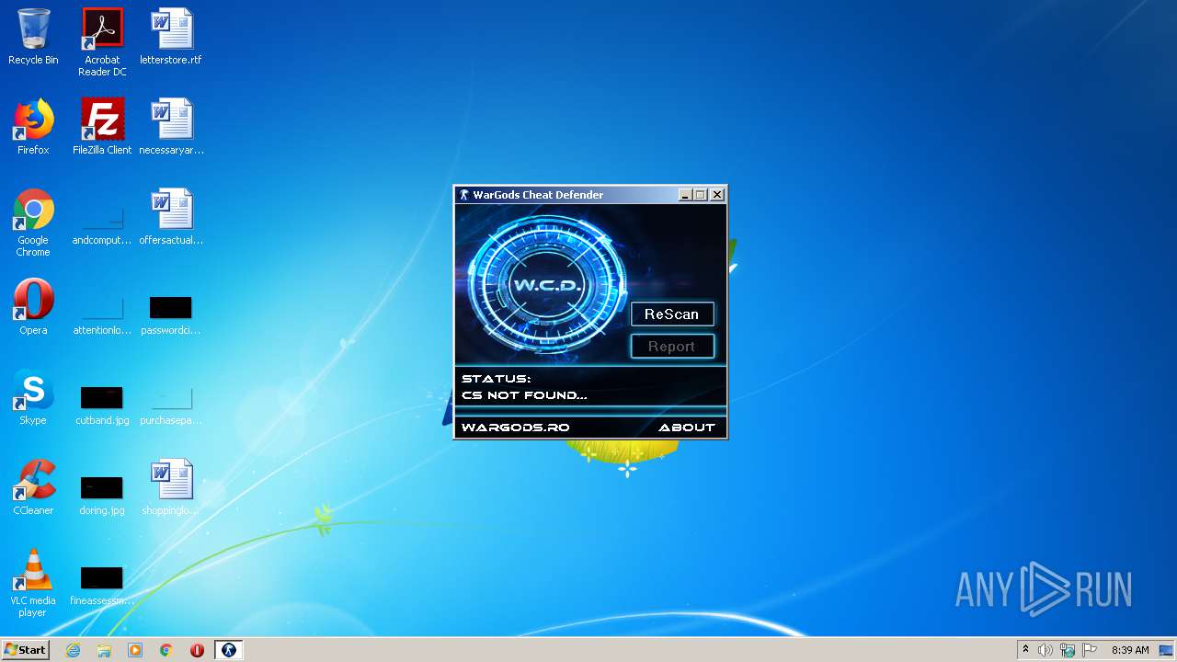Minimize the WarGods Cheat Defender window
Viewport: 1177px width, 662px height.
click(x=685, y=195)
